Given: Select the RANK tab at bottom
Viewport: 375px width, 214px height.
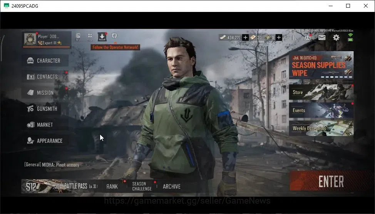Looking at the screenshot, I should coord(112,187).
